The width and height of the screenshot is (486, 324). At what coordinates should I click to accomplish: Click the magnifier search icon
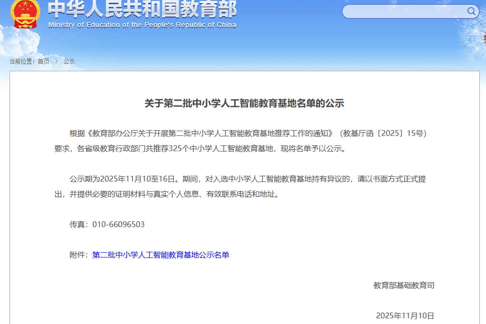coord(471,11)
